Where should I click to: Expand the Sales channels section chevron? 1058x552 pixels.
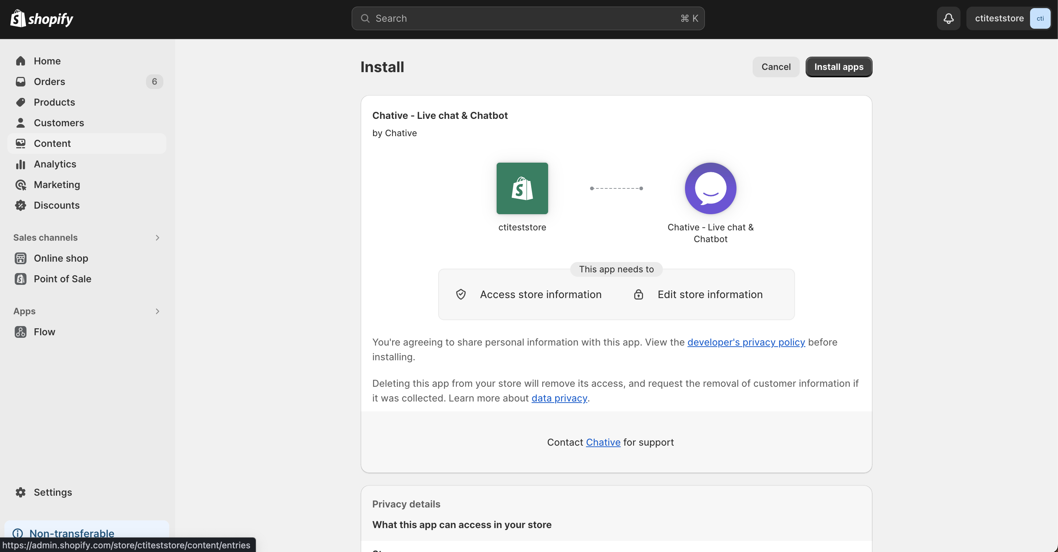pos(157,238)
